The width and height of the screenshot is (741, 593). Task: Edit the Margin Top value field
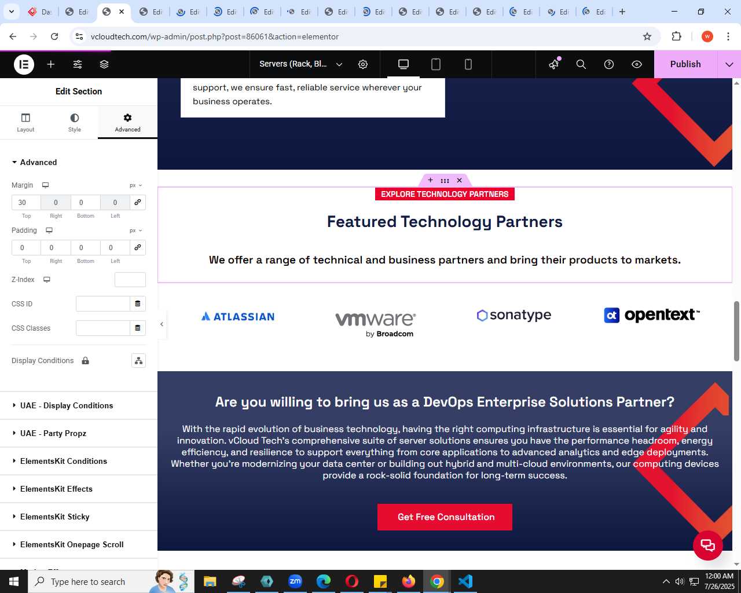26,203
